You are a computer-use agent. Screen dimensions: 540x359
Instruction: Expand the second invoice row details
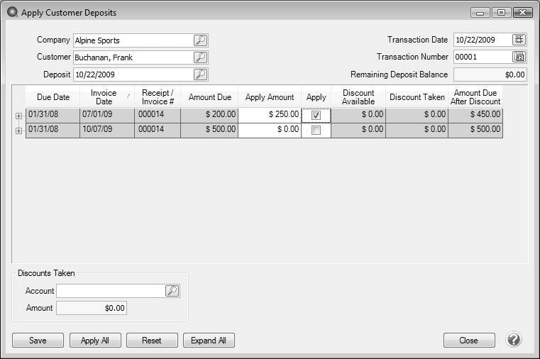18,130
